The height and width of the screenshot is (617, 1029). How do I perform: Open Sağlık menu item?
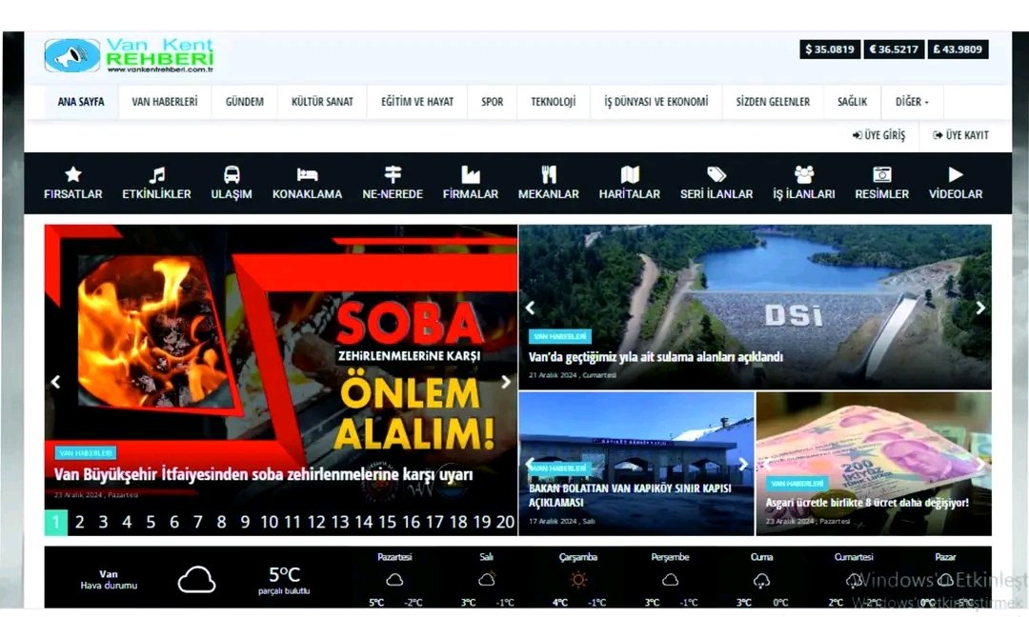pos(853,102)
